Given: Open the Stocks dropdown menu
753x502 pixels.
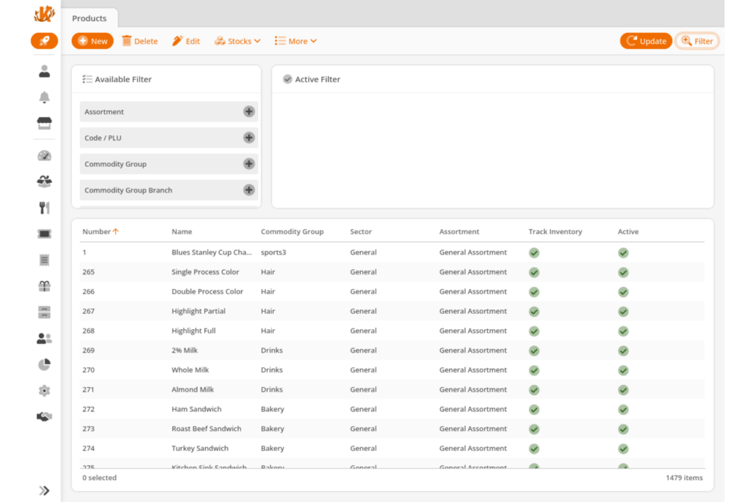Looking at the screenshot, I should pyautogui.click(x=238, y=41).
